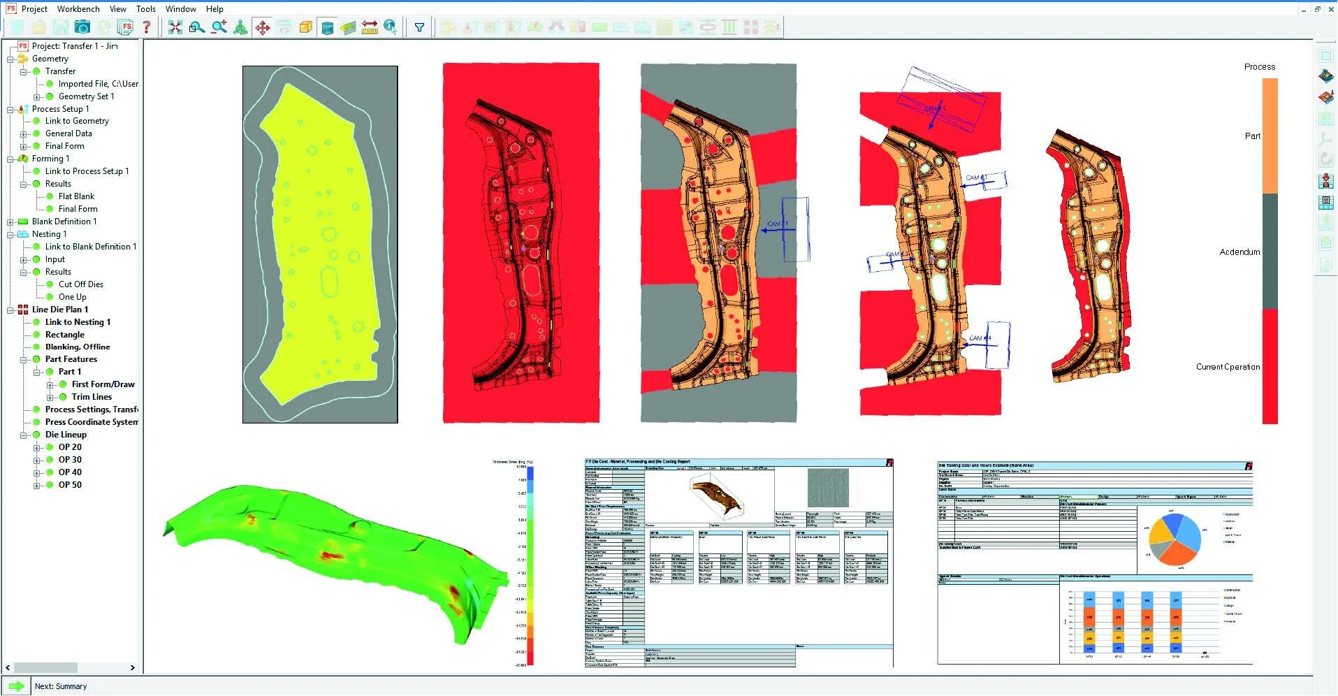The width and height of the screenshot is (1338, 696).
Task: Click the green axis orientation icon
Action: click(x=240, y=27)
